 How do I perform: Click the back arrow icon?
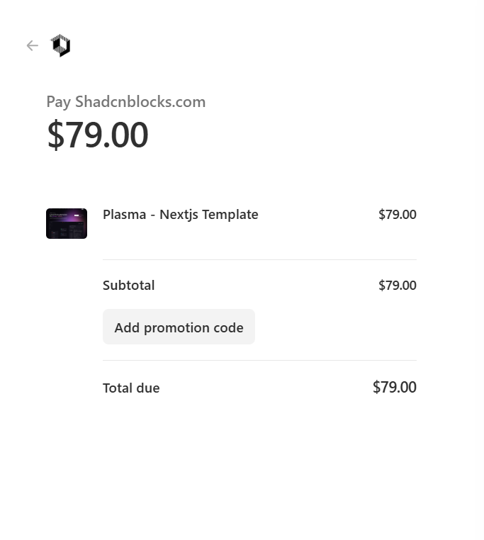(32, 45)
